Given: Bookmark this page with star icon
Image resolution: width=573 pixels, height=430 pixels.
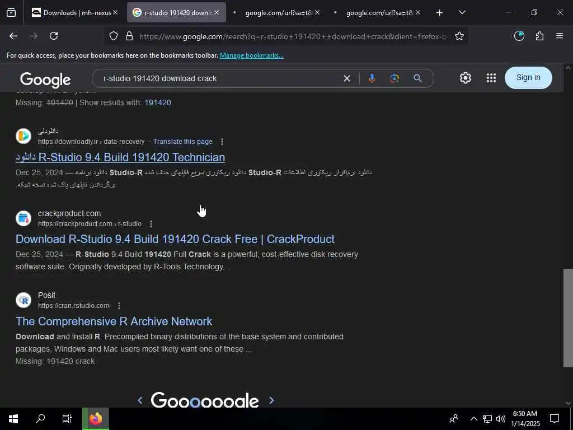Looking at the screenshot, I should pyautogui.click(x=459, y=36).
